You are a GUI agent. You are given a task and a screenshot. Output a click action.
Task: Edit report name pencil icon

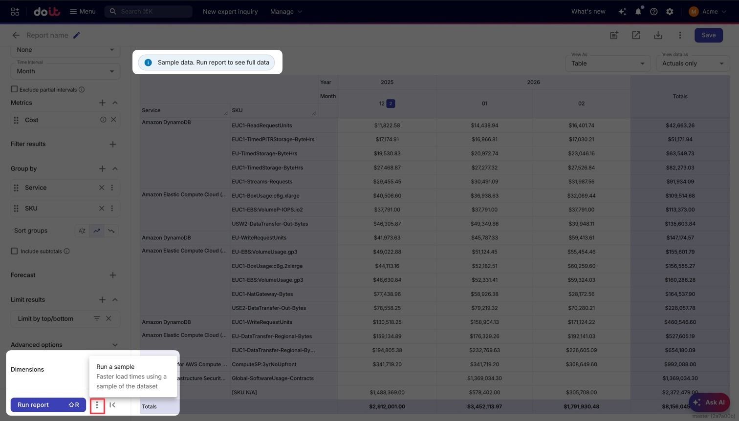tap(77, 35)
